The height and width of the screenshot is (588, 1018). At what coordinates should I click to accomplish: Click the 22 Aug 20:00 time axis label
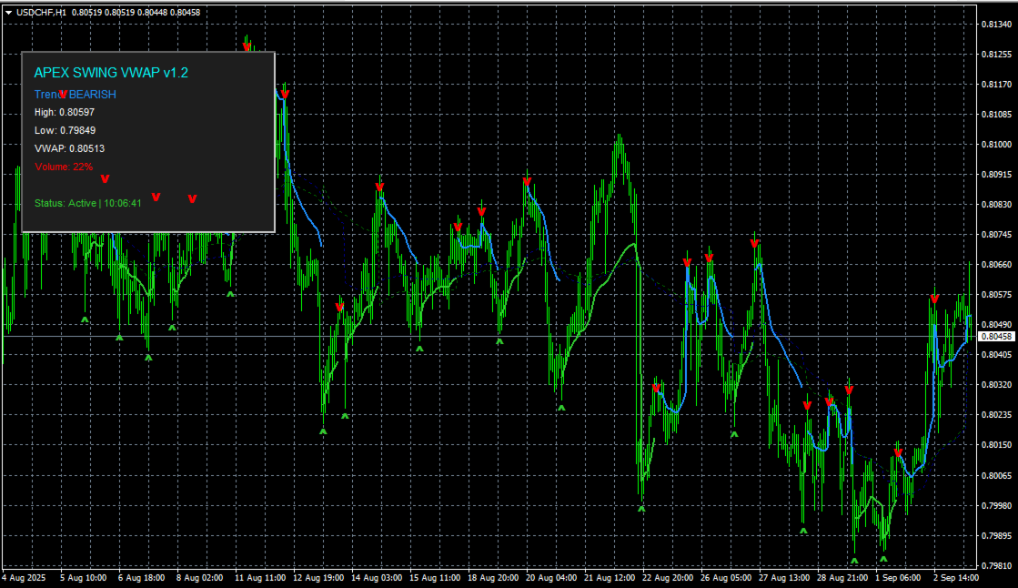tap(668, 578)
